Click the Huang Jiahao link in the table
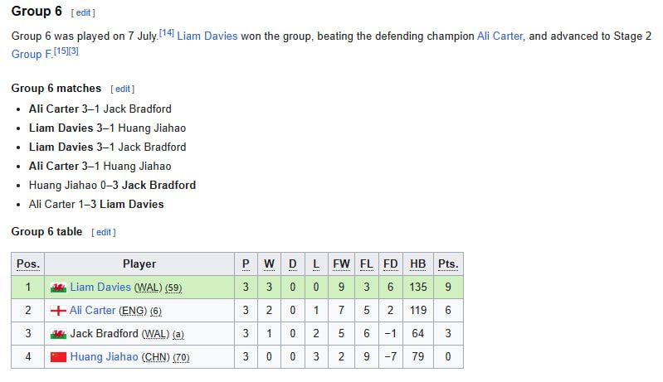This screenshot has width=663, height=382. click(104, 357)
